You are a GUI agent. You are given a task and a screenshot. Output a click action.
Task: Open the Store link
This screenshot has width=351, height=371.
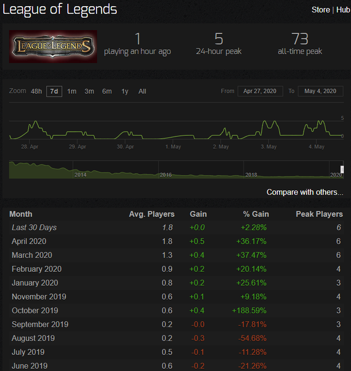321,10
